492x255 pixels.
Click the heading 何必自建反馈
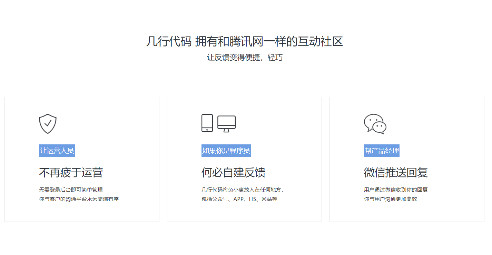[233, 172]
